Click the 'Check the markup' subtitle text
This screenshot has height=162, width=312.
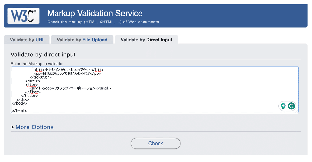pos(103,22)
